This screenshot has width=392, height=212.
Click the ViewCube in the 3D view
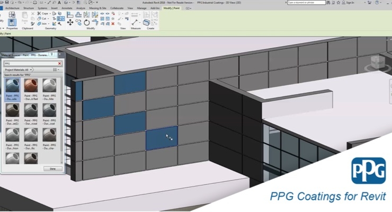click(x=378, y=63)
